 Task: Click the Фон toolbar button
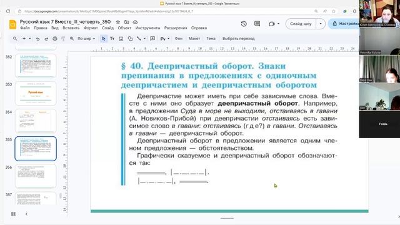click(x=179, y=39)
